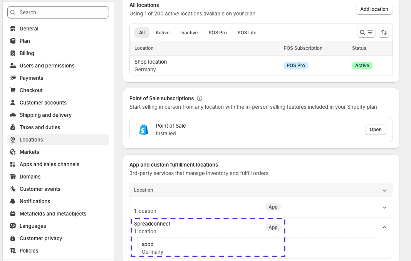
Task: Open Domains settings
Action: point(58,177)
